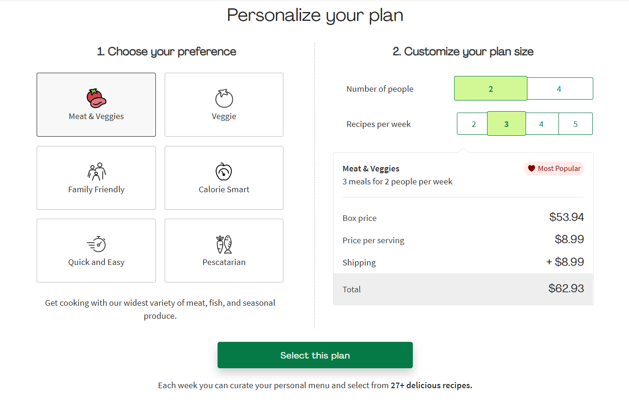The width and height of the screenshot is (629, 403).
Task: Switch plan to 4 people
Action: [560, 88]
